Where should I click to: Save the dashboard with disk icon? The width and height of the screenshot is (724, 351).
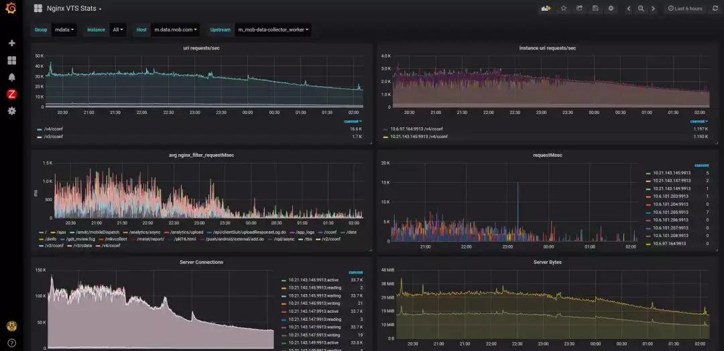(596, 8)
